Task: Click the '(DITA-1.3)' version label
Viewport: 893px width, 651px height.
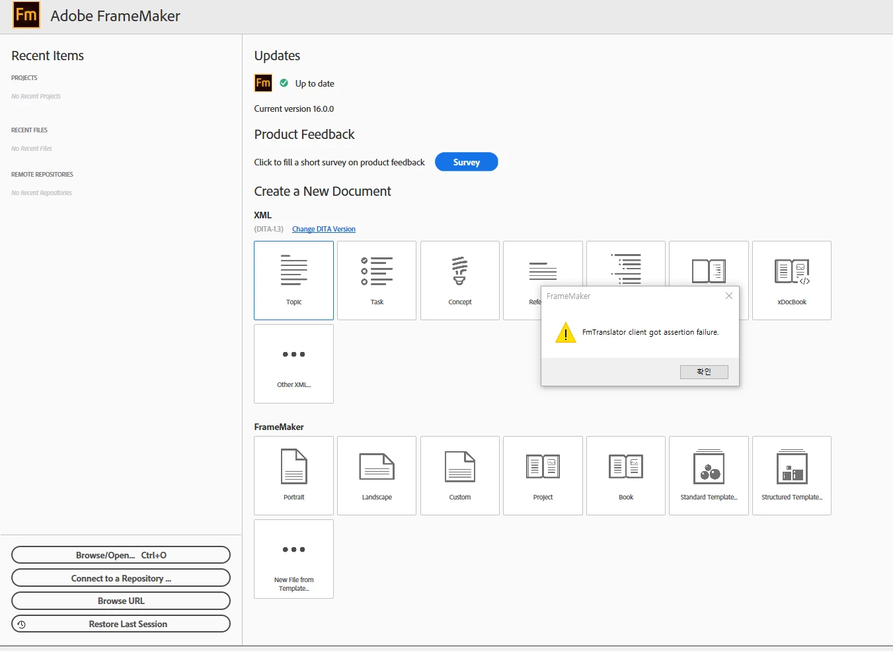Action: pyautogui.click(x=268, y=229)
